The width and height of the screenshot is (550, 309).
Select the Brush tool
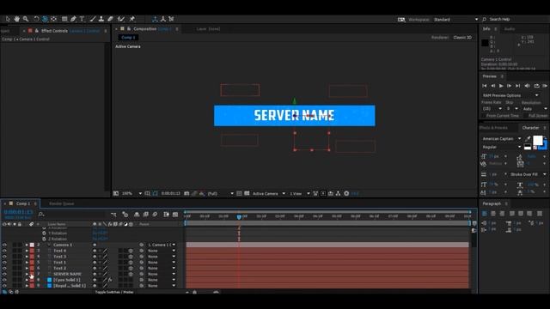pyautogui.click(x=93, y=19)
